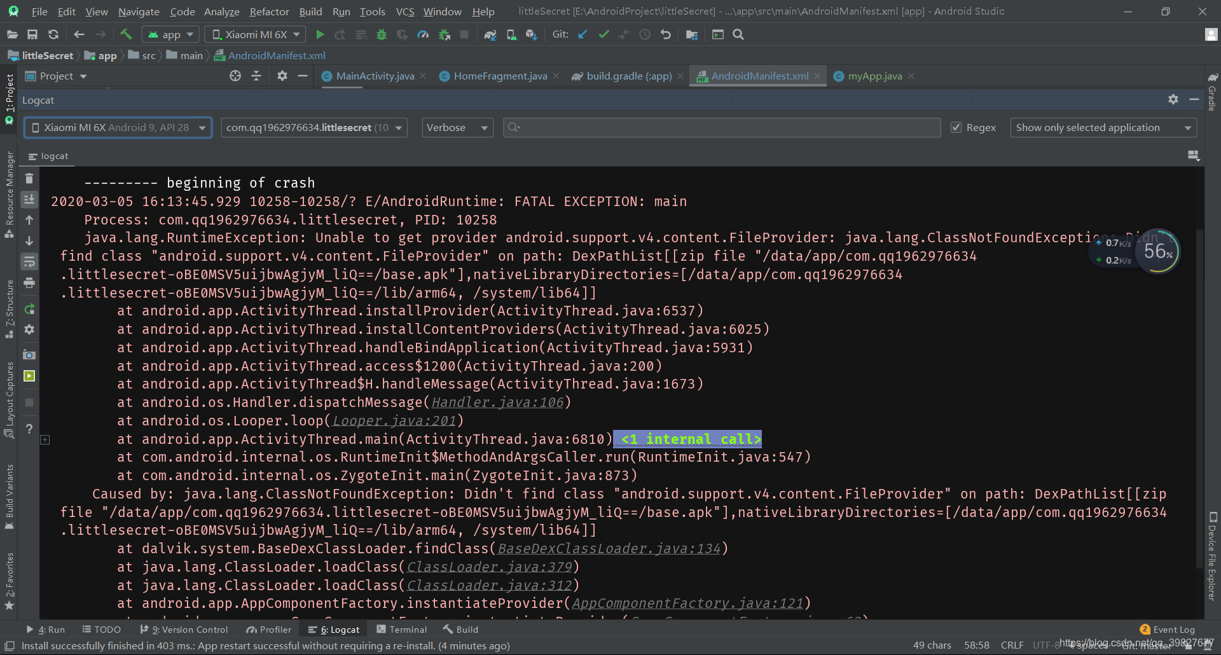
Task: Clear the logcat output
Action: (x=29, y=179)
